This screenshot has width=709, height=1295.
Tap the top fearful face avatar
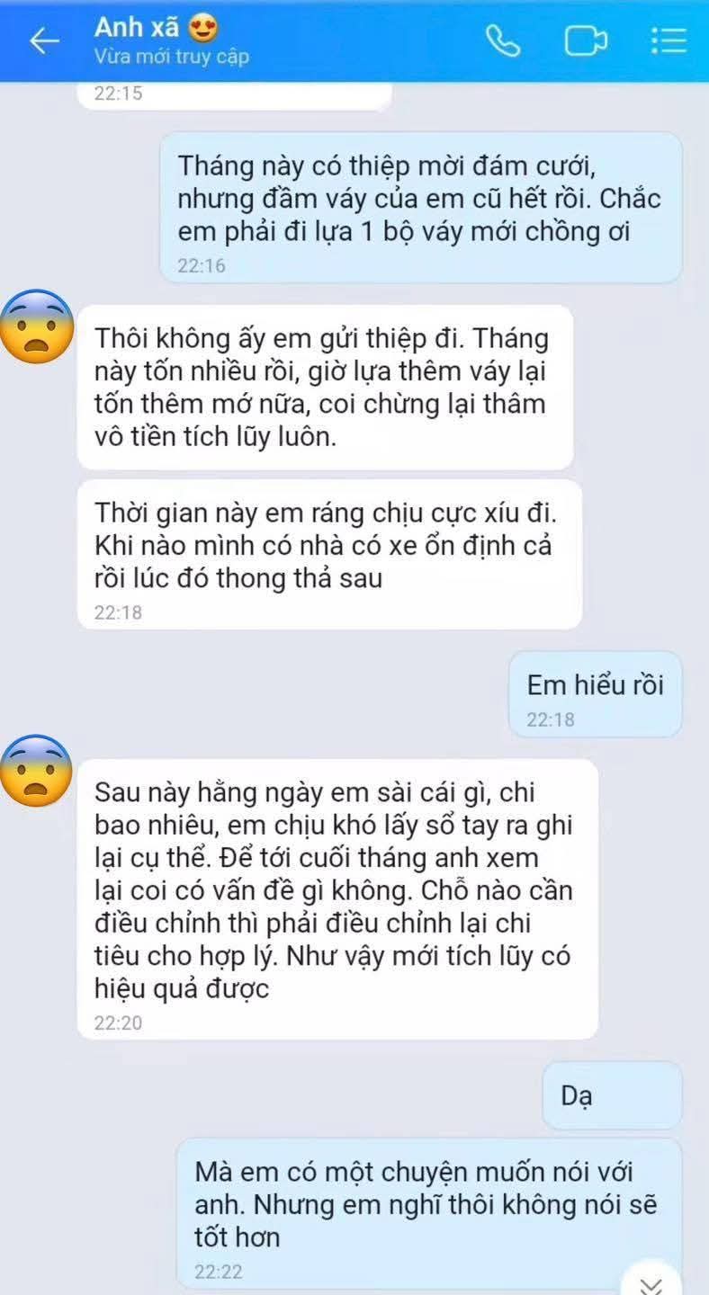tap(36, 327)
